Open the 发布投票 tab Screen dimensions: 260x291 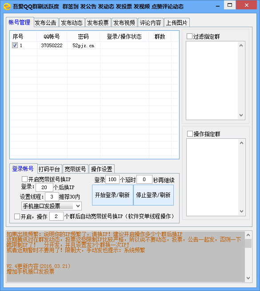click(98, 23)
